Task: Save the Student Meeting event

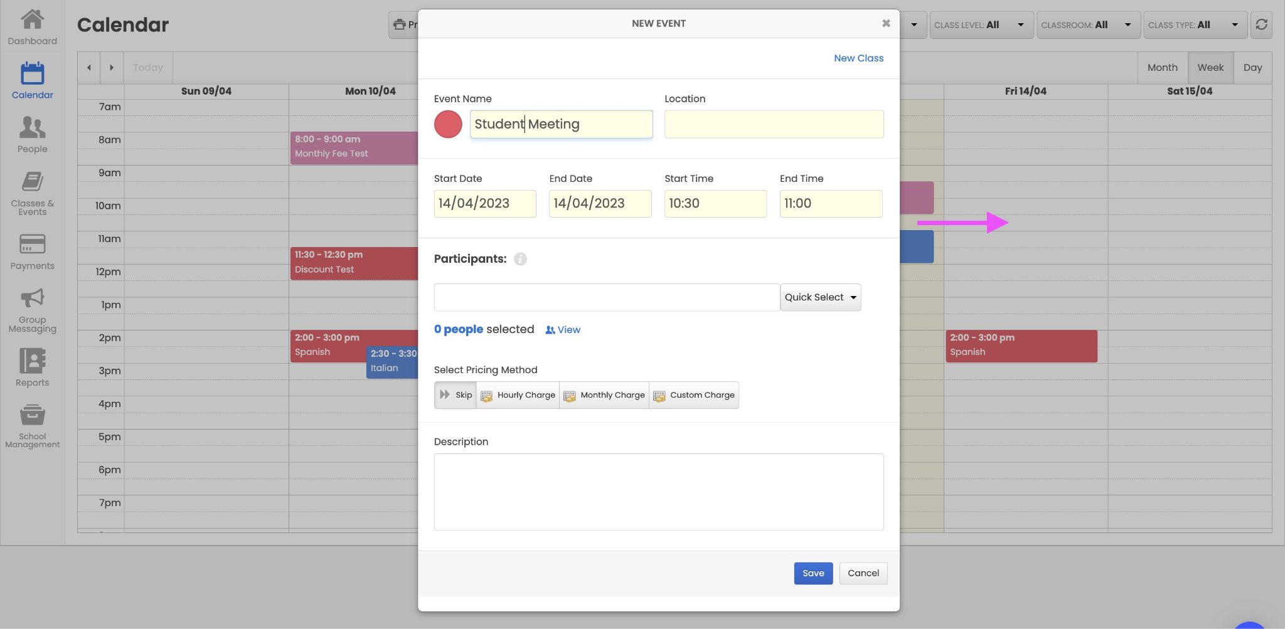Action: pos(813,573)
